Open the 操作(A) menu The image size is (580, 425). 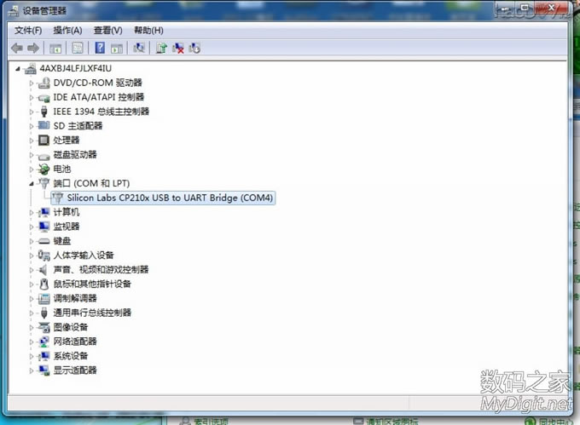67,31
